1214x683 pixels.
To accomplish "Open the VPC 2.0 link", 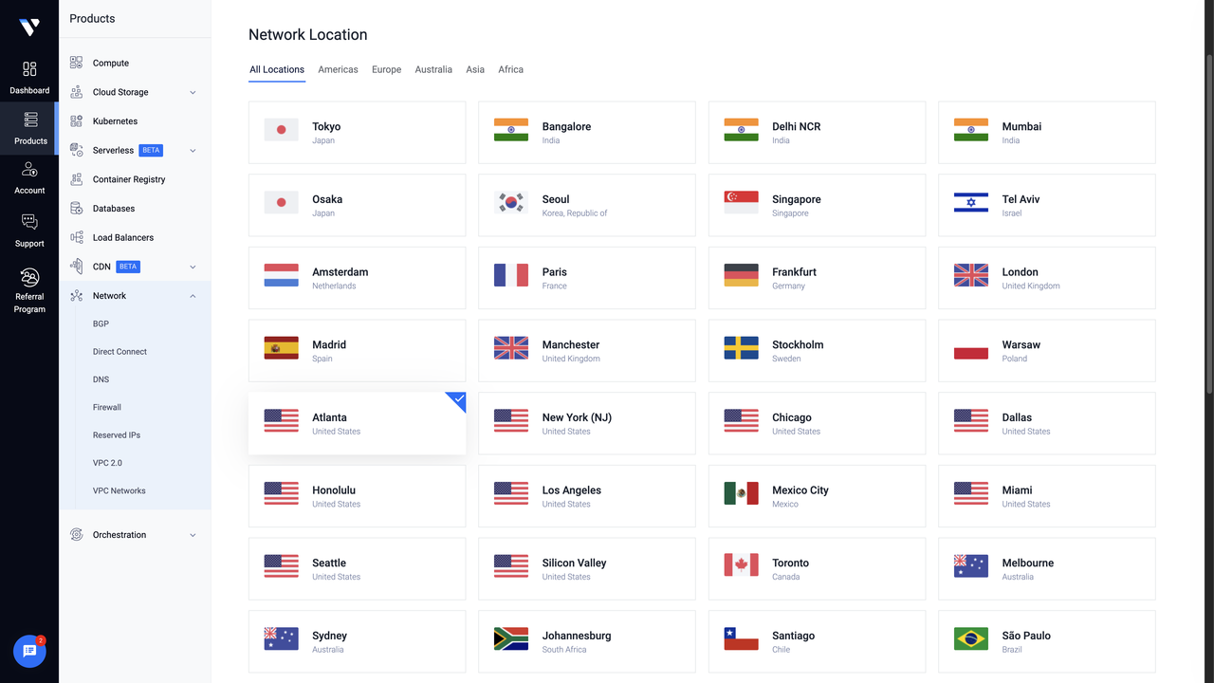I will pyautogui.click(x=107, y=463).
